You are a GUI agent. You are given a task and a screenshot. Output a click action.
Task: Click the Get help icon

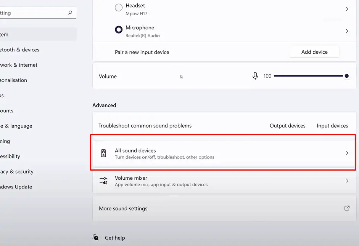[x=96, y=238]
